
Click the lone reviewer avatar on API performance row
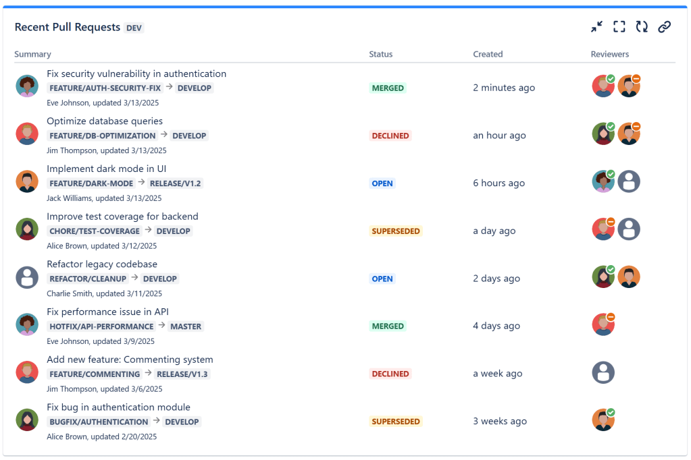click(x=603, y=324)
